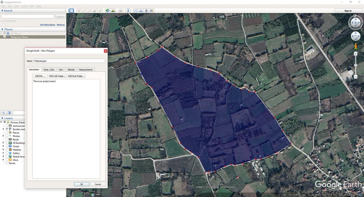Uncheck the Borders and Labels layer
364x197 pixels.
pyautogui.click(x=7, y=129)
